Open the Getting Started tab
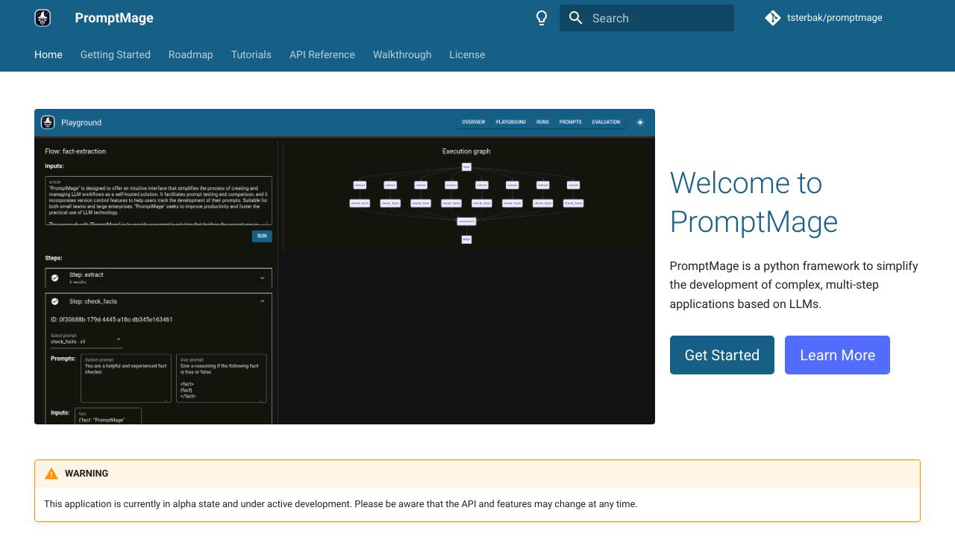The height and width of the screenshot is (537, 955). 116,54
